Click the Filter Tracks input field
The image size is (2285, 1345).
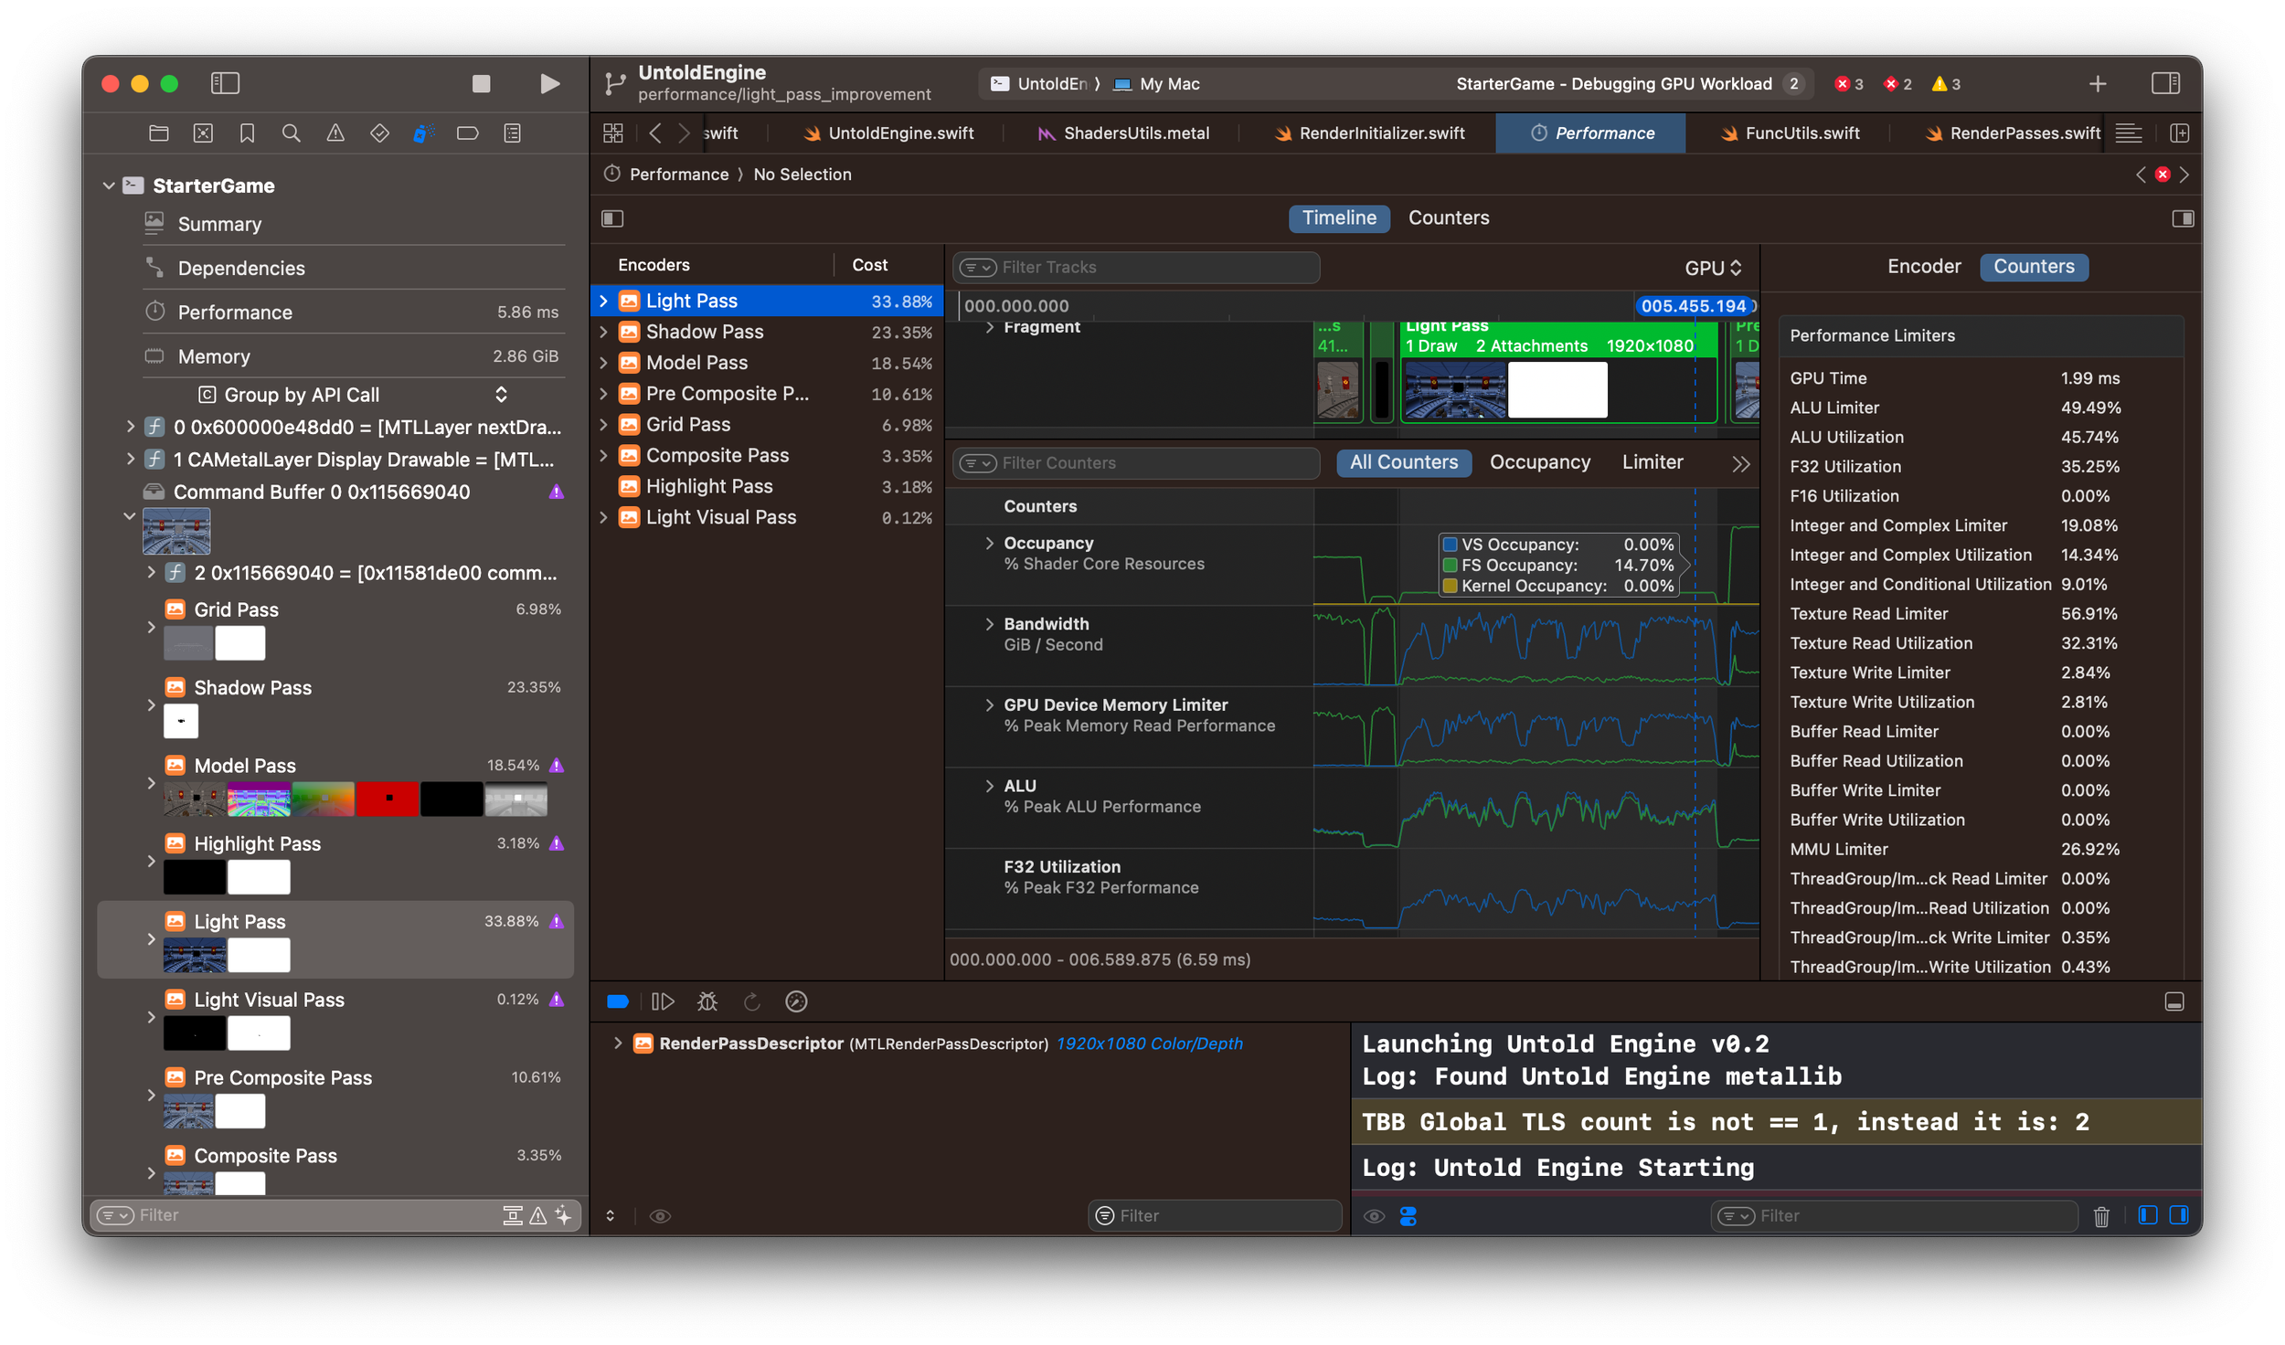point(1136,268)
